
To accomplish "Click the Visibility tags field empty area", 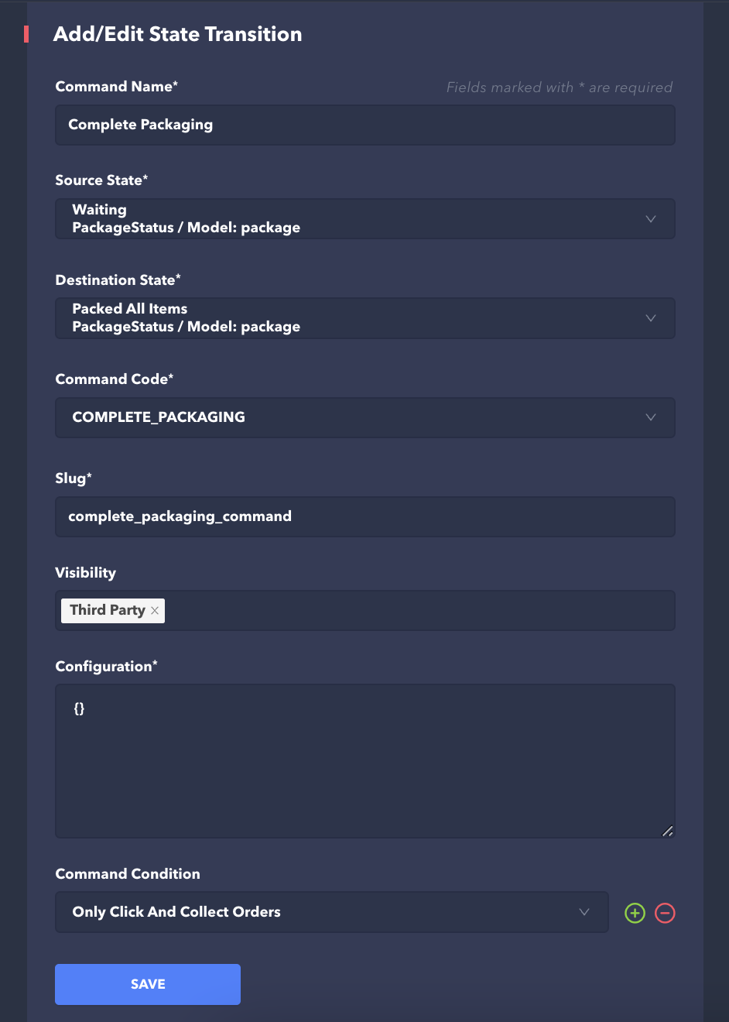I will coord(418,611).
